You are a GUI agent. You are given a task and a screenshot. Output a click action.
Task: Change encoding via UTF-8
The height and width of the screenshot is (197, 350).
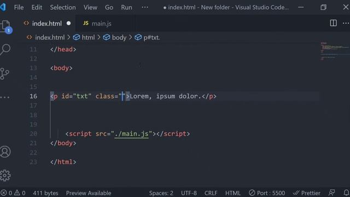[x=189, y=193]
